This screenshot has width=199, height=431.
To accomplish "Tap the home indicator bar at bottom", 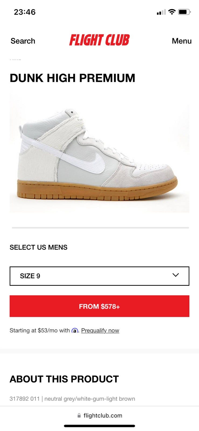I will (x=99, y=426).
